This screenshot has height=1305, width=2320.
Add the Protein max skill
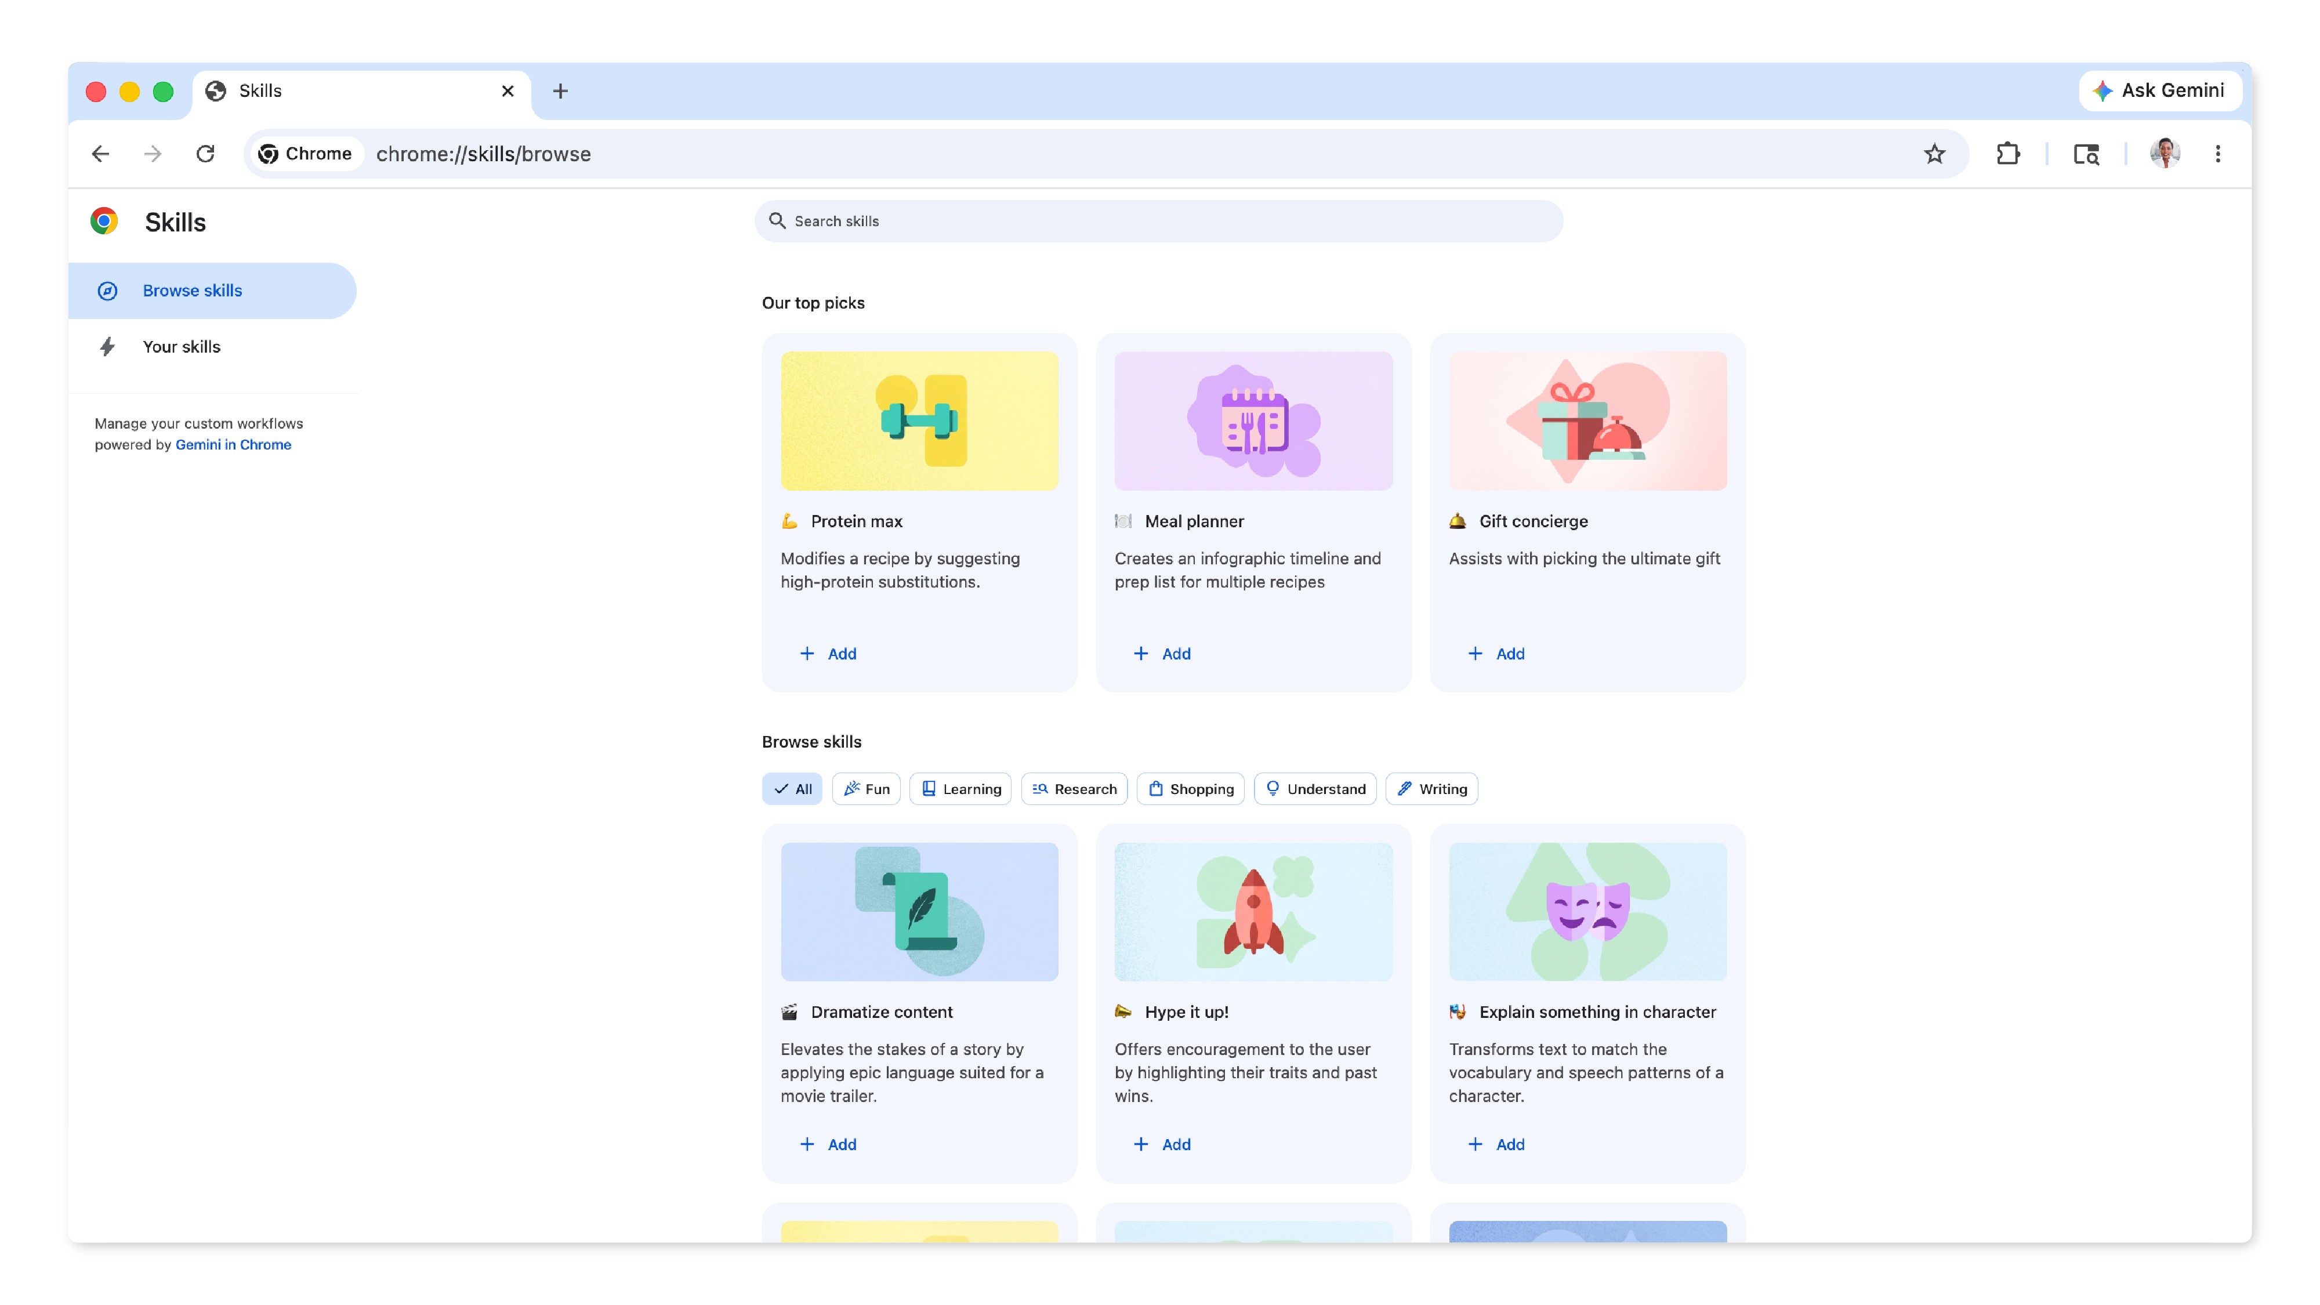(828, 653)
